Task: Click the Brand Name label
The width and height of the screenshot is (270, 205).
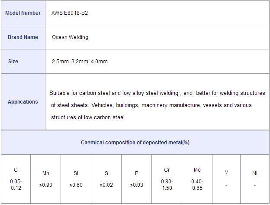Action: pos(23,37)
